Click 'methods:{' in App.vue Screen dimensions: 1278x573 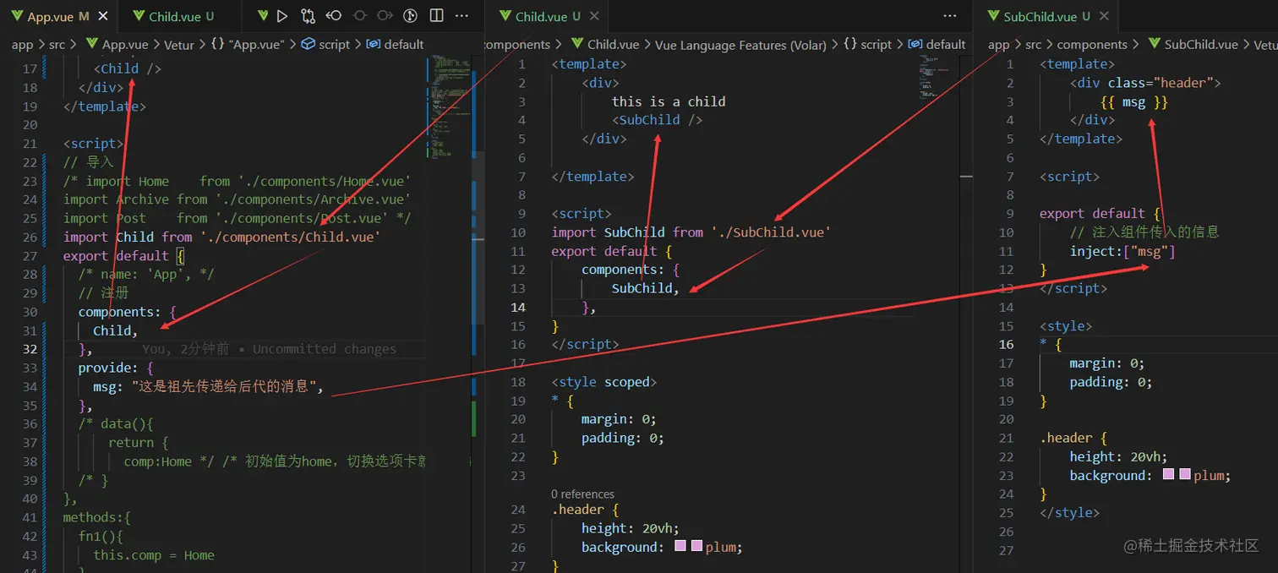point(96,517)
